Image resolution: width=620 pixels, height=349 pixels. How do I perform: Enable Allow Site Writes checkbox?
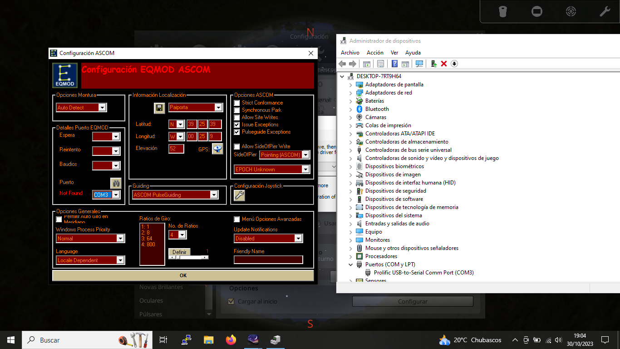click(237, 117)
